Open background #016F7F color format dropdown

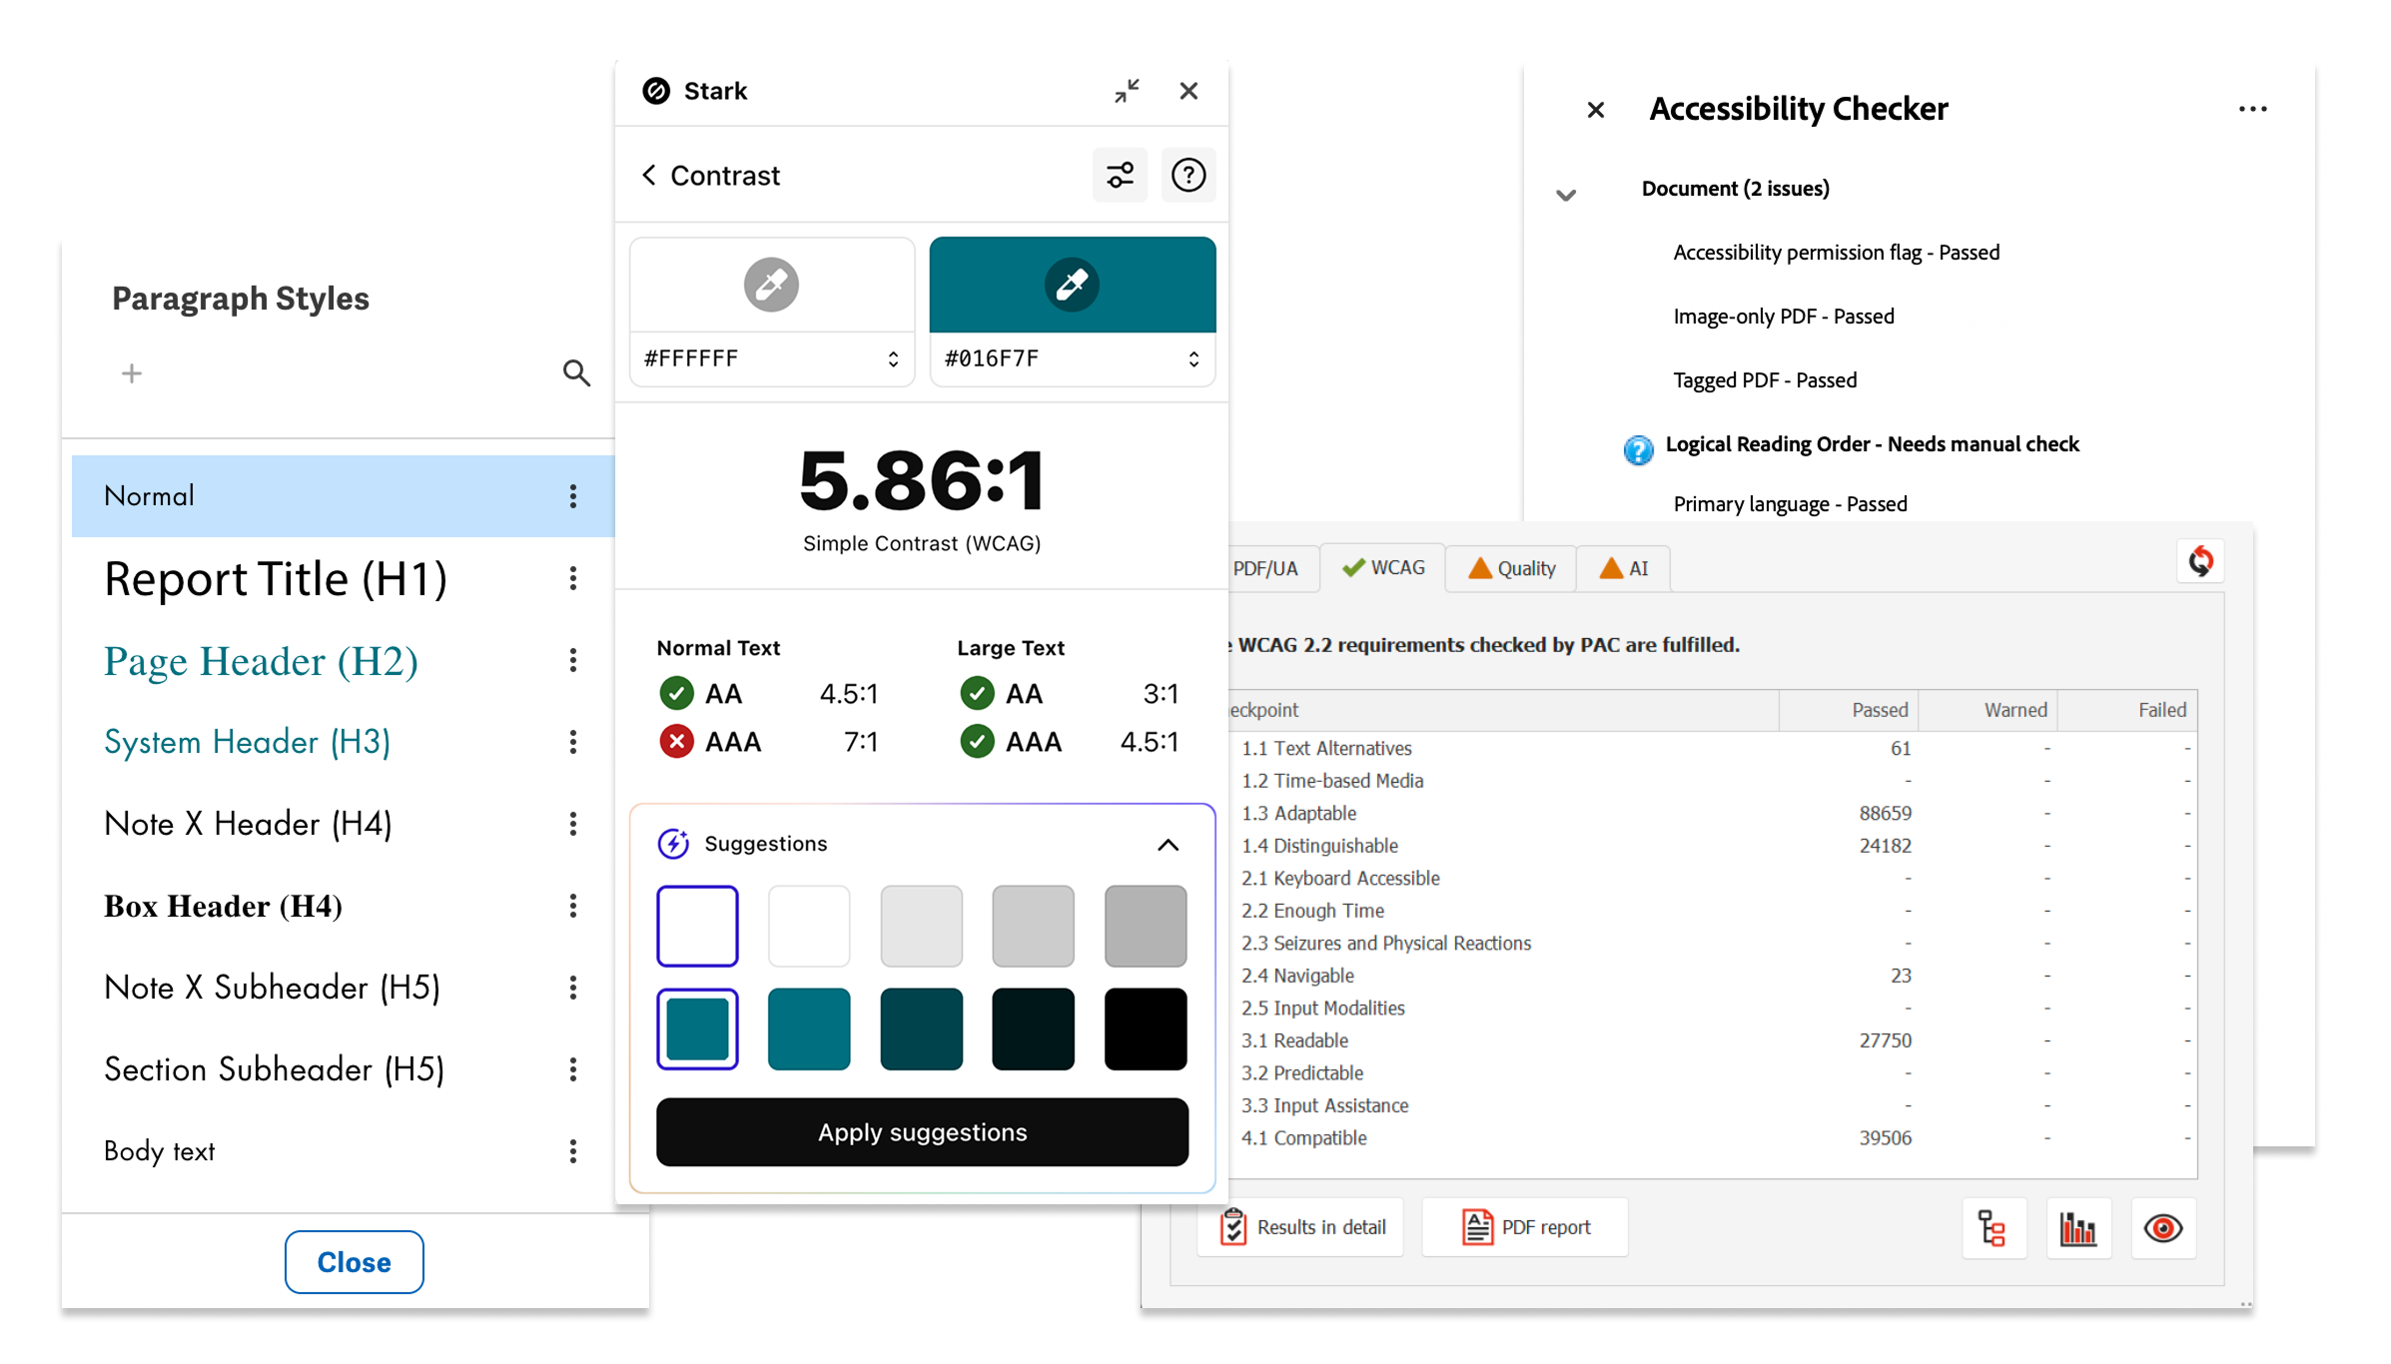[x=1194, y=359]
